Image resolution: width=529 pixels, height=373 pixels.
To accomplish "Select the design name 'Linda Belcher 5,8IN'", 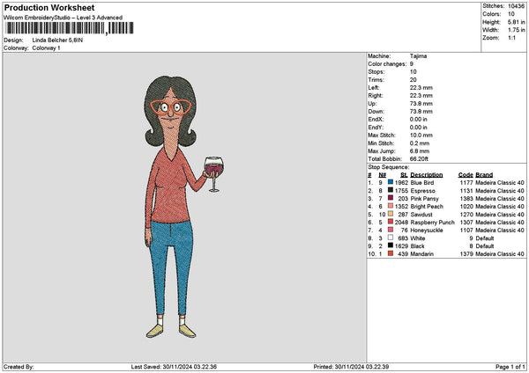I will point(57,40).
